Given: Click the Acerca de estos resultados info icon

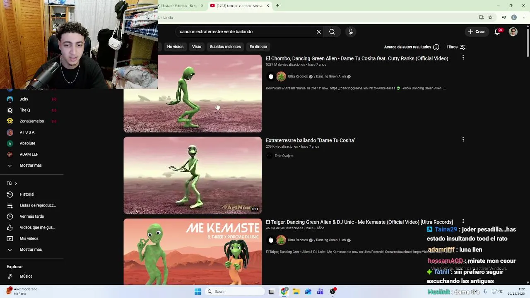Looking at the screenshot, I should point(436,47).
